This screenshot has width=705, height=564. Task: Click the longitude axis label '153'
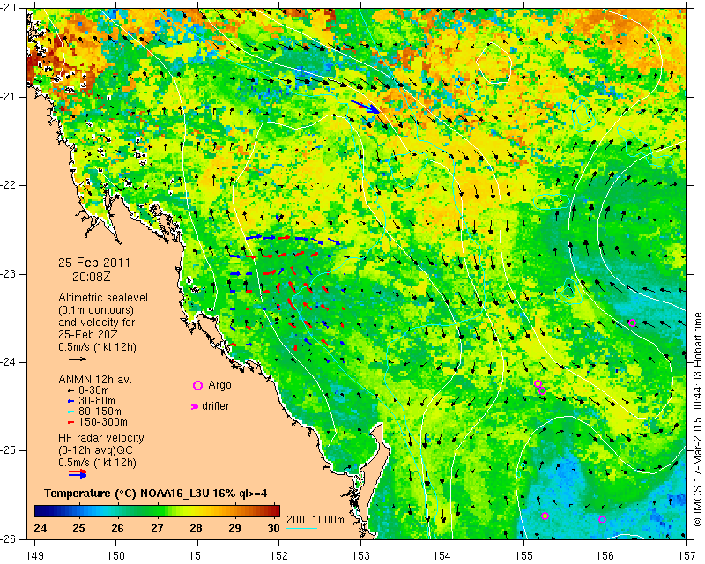360,556
